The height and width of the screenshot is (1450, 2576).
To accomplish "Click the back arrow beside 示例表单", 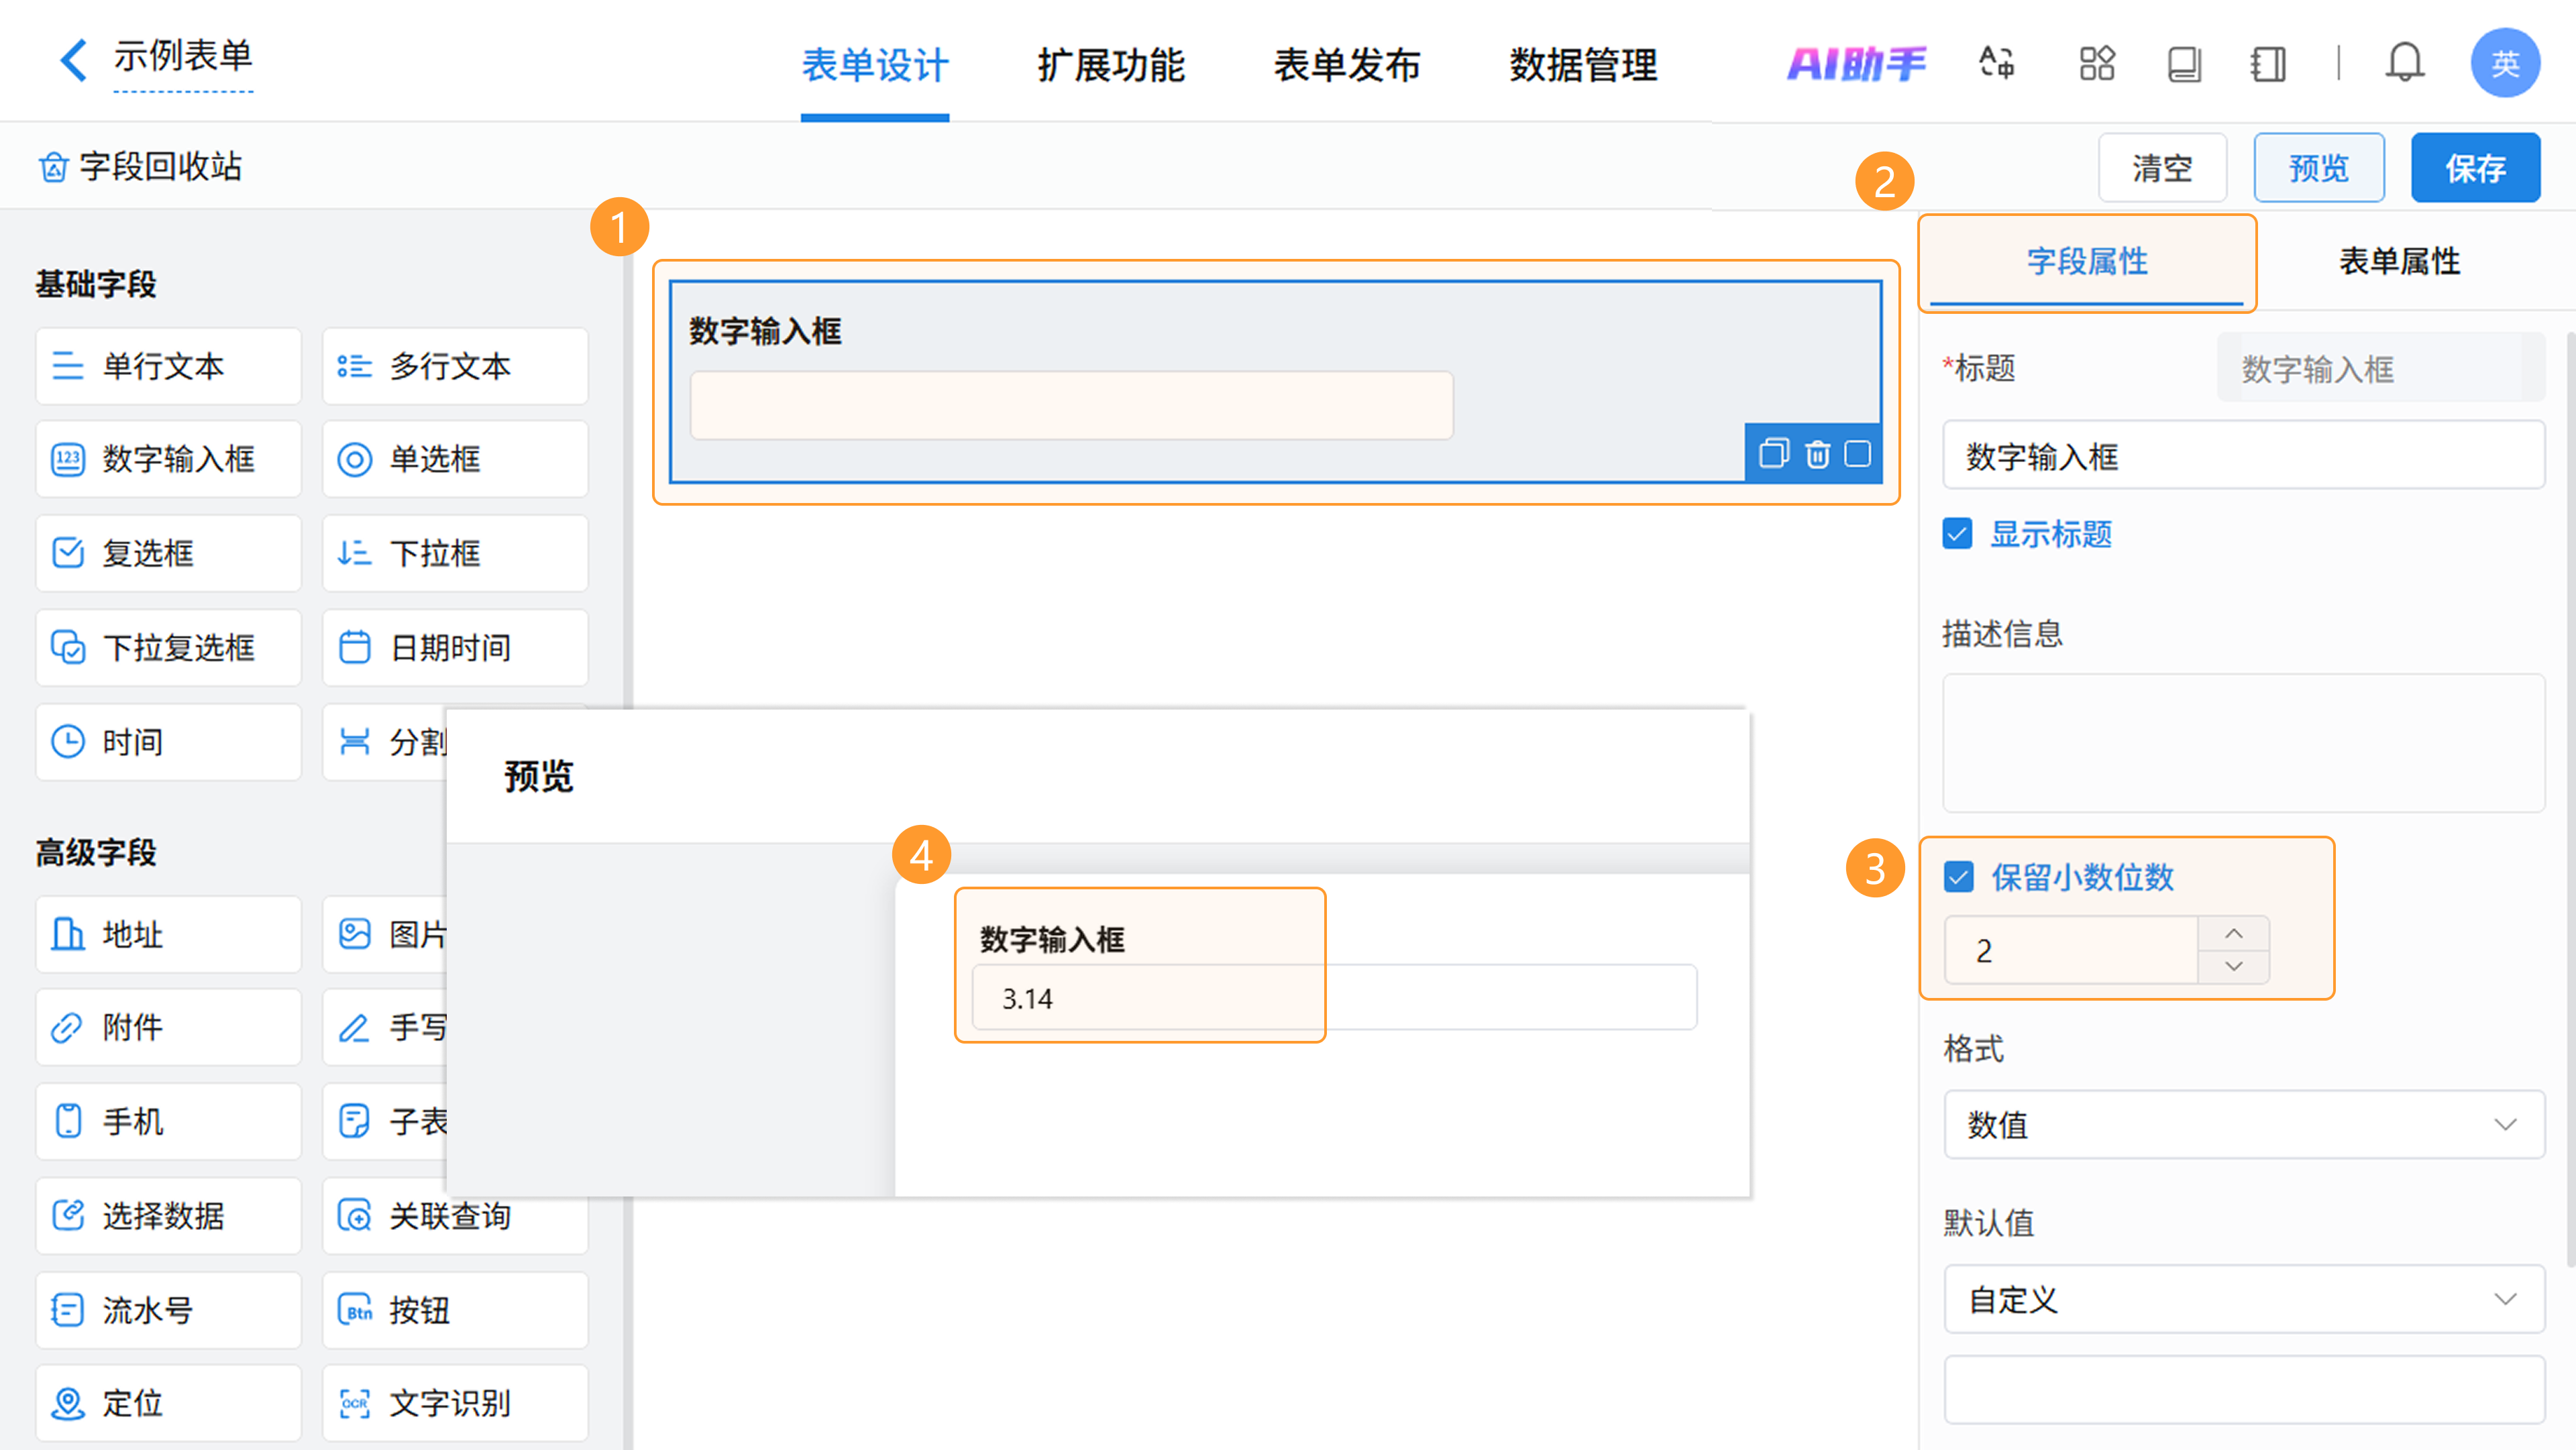I will [x=73, y=60].
